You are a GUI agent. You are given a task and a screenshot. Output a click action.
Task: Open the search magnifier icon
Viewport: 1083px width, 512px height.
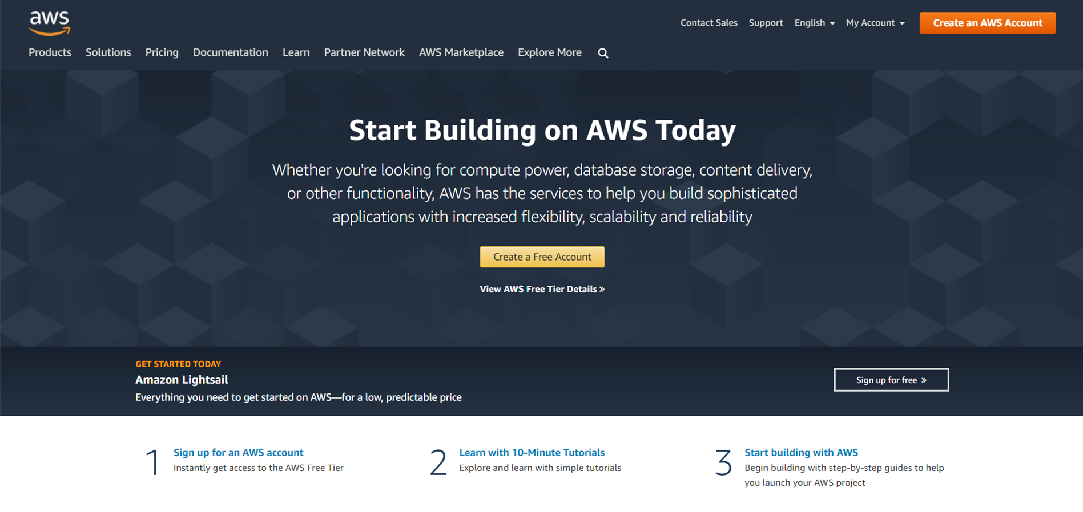(603, 53)
